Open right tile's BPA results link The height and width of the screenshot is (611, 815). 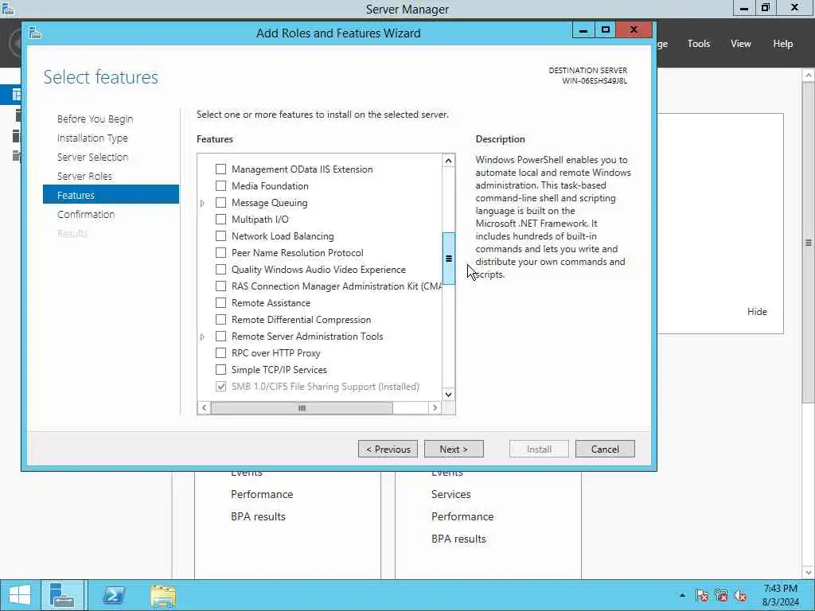click(458, 539)
